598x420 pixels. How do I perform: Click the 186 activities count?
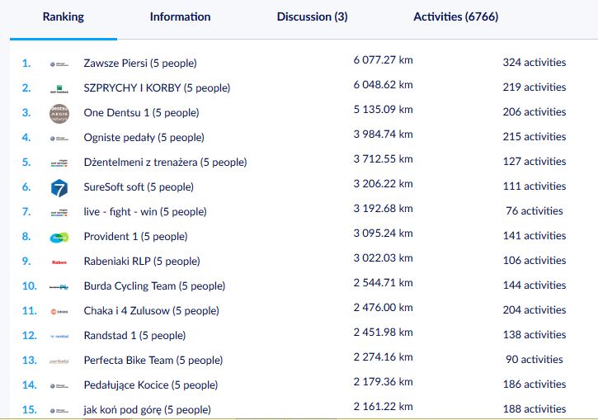tap(534, 385)
